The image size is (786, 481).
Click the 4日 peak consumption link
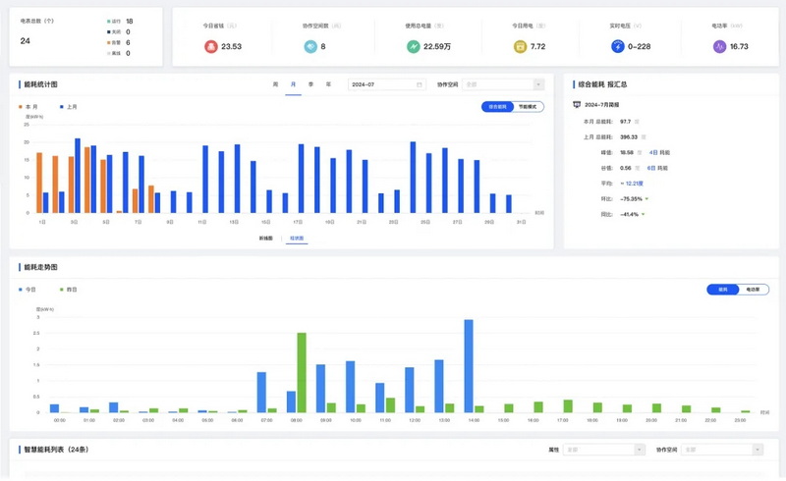[653, 153]
